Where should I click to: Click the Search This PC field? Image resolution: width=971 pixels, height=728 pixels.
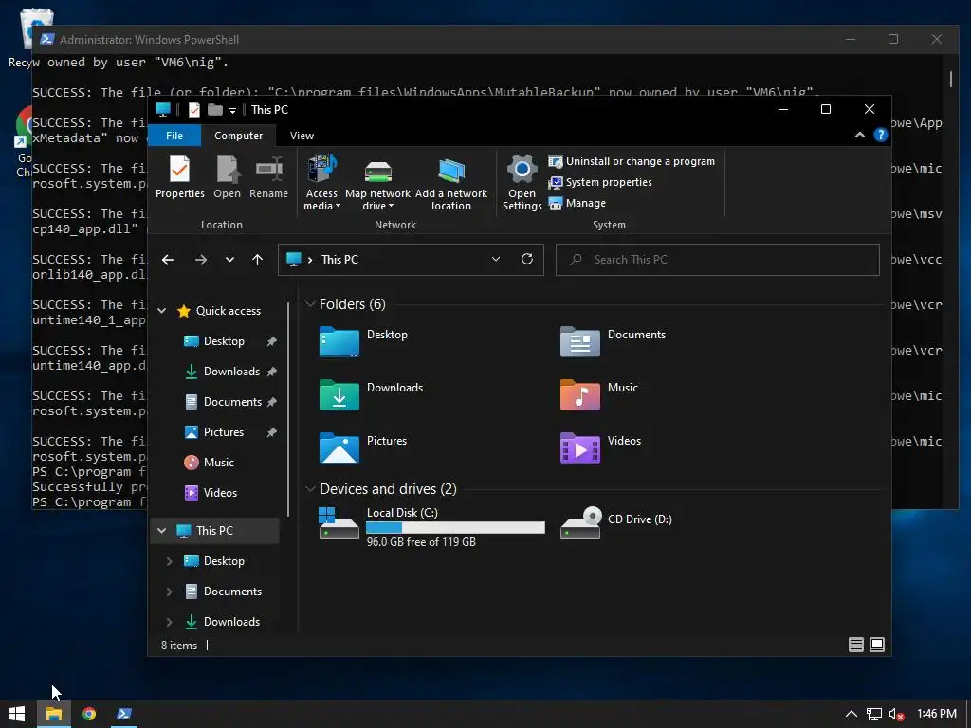[x=718, y=260]
